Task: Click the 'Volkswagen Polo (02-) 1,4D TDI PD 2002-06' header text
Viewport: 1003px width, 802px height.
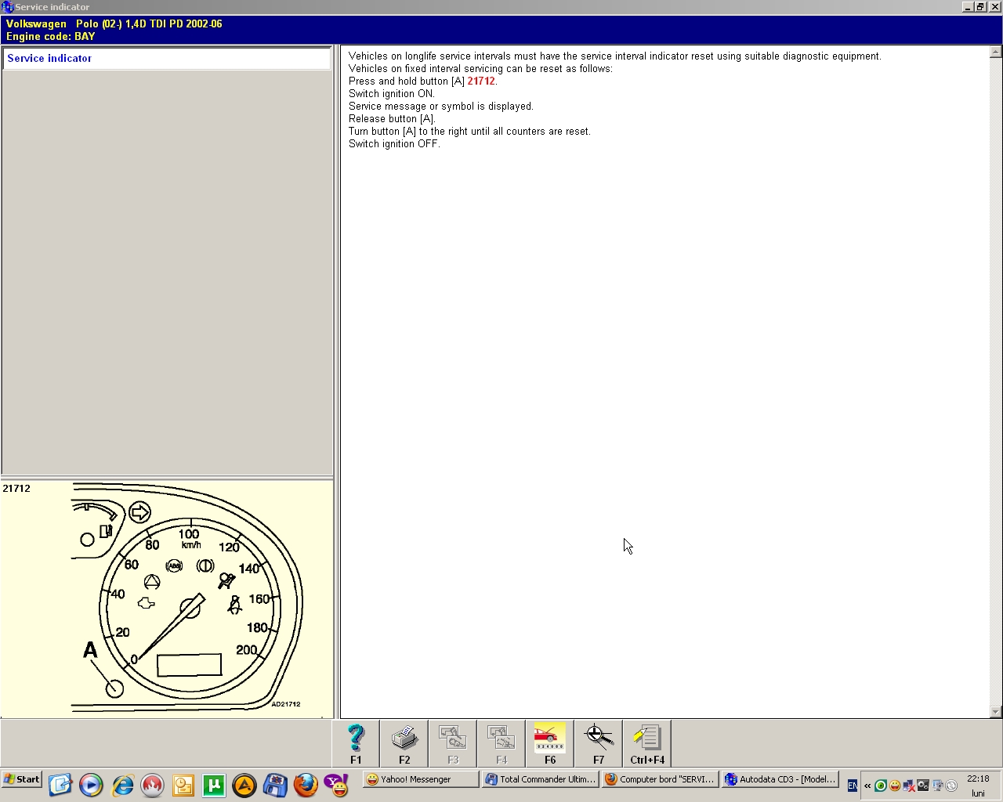Action: coord(114,24)
